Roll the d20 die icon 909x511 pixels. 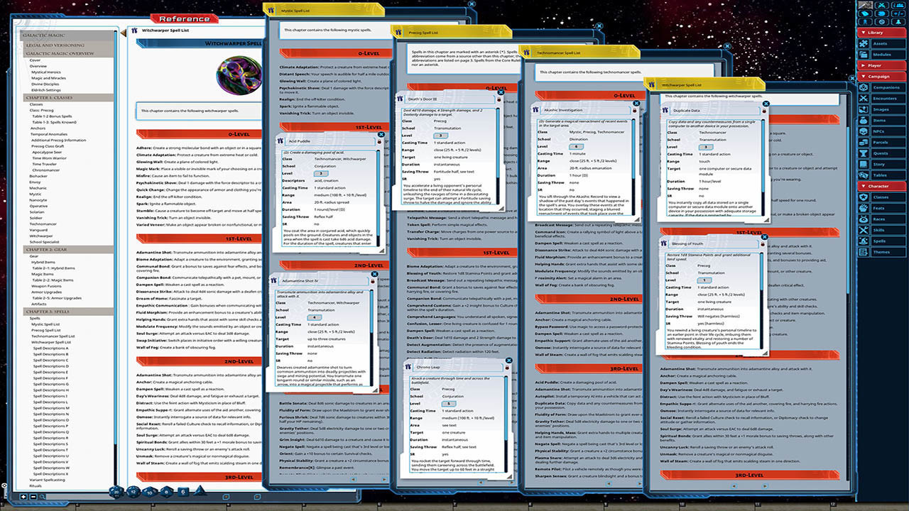coord(115,493)
